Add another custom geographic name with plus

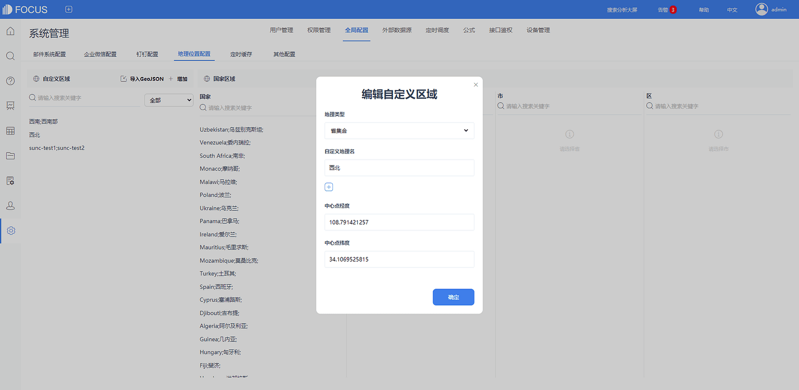329,187
